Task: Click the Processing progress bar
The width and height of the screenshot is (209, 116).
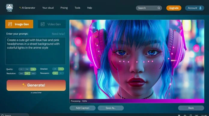Action: tap(137, 101)
